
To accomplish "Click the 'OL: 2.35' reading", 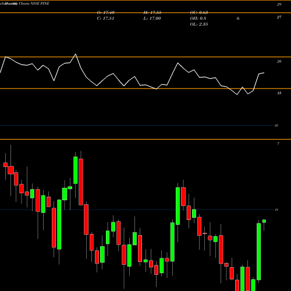I will pyautogui.click(x=199, y=24).
